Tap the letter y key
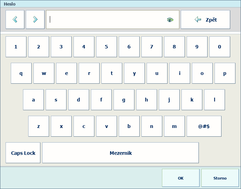241x189 pixels. click(x=134, y=73)
